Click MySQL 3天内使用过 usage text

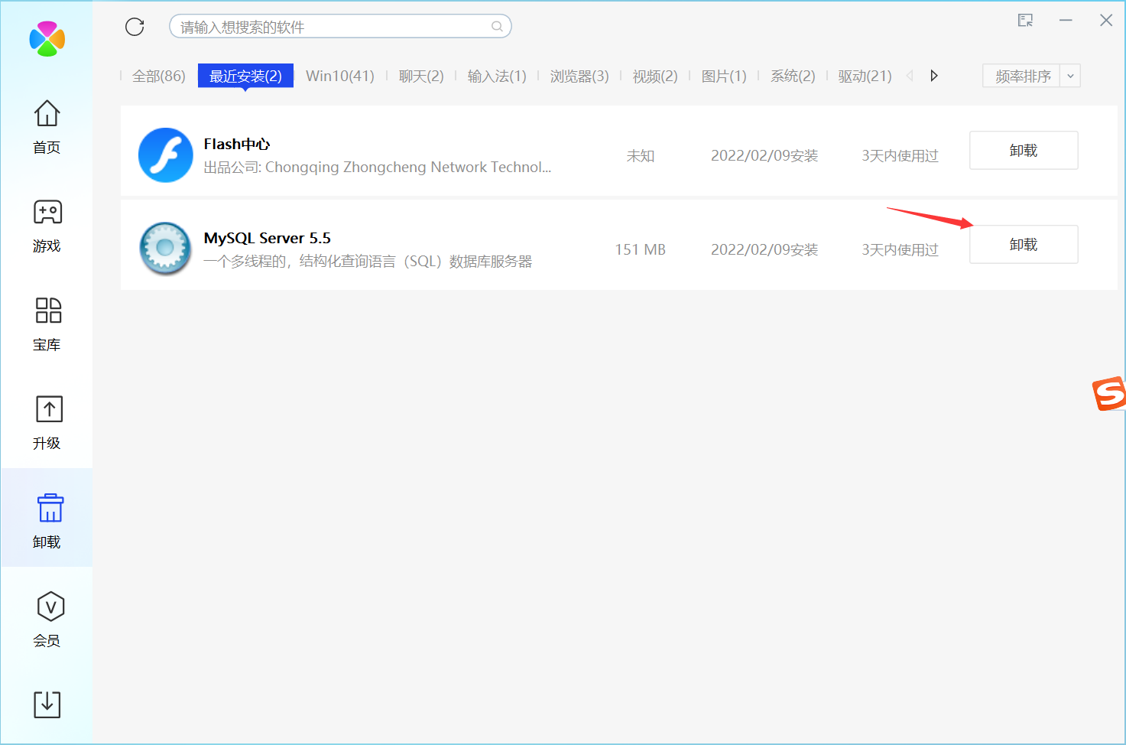(x=900, y=249)
